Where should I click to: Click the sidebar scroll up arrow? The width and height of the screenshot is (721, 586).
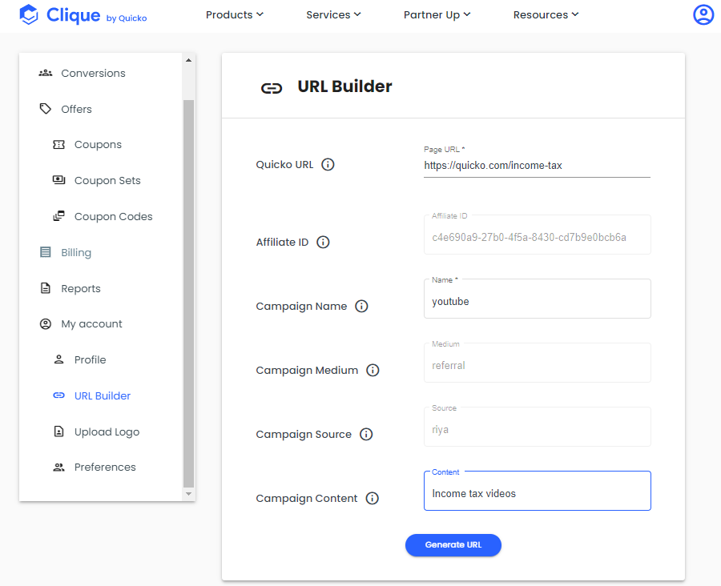(188, 60)
